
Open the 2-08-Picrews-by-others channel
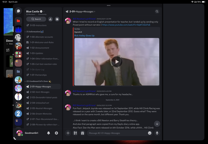tap(43, 125)
